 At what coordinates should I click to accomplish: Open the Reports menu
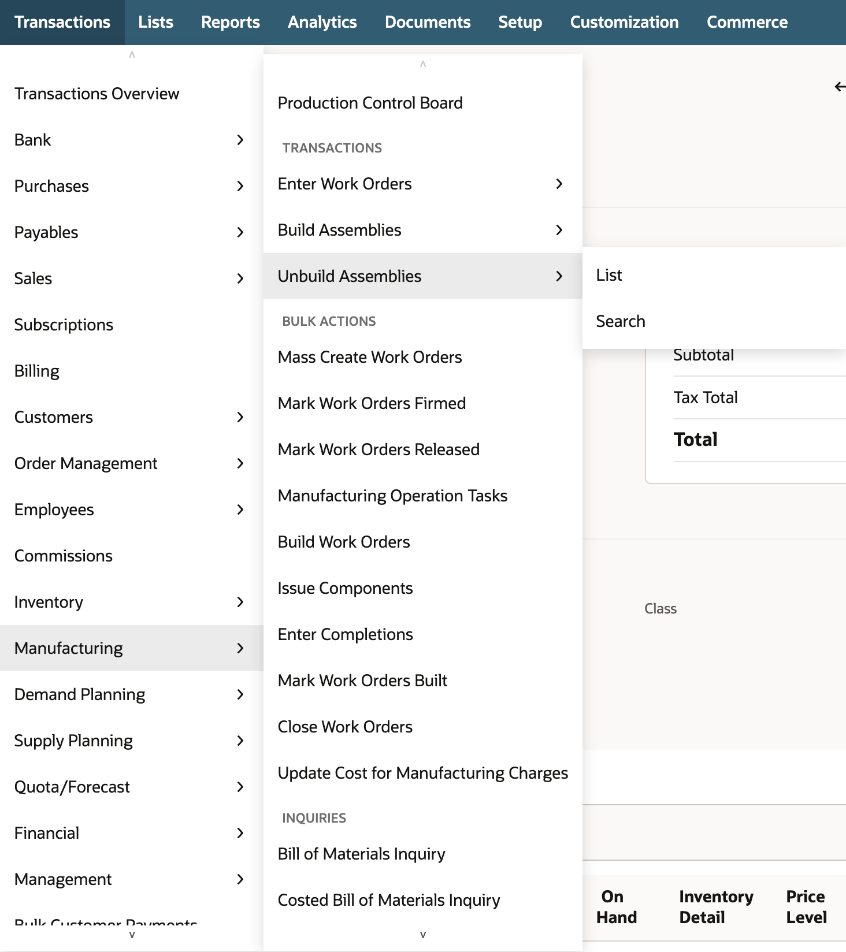231,23
